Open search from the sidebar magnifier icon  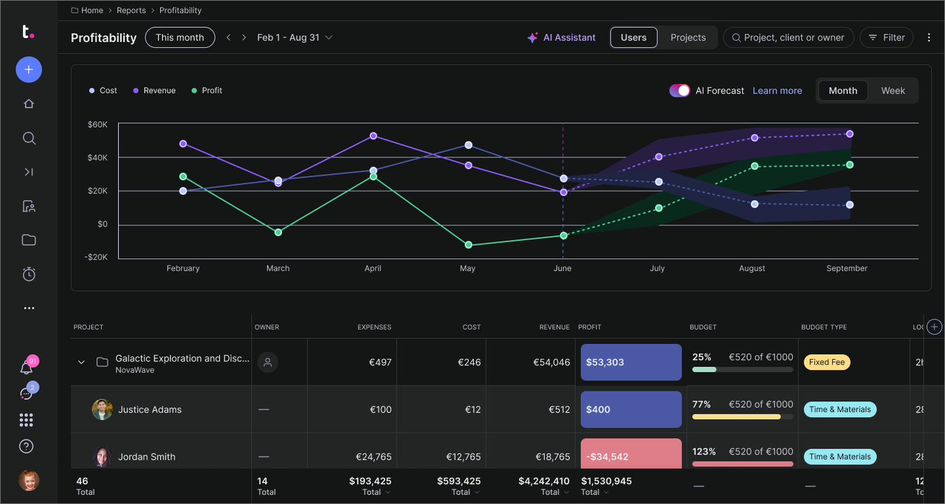point(29,138)
